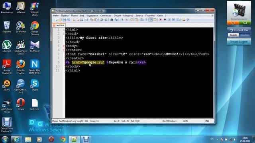This screenshot has height=143, width=255.
Task: Start macro recording with red dot icon
Action: click(x=160, y=20)
